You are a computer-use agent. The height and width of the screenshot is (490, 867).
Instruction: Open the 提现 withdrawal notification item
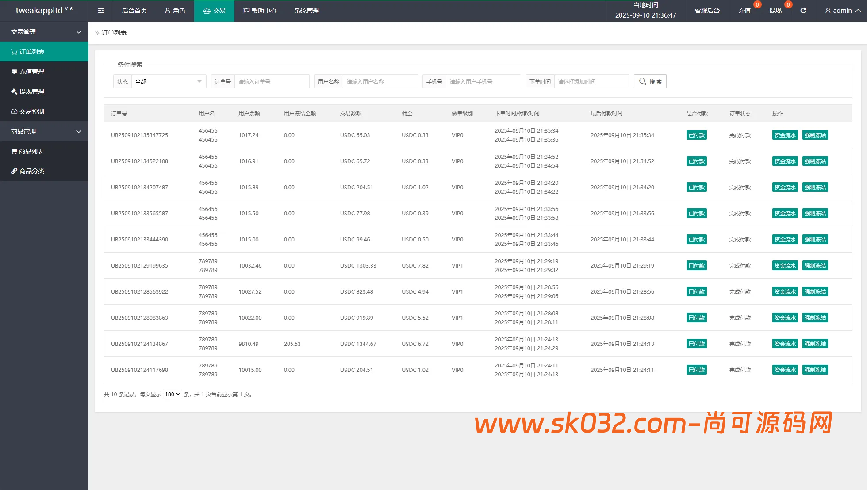pyautogui.click(x=775, y=11)
